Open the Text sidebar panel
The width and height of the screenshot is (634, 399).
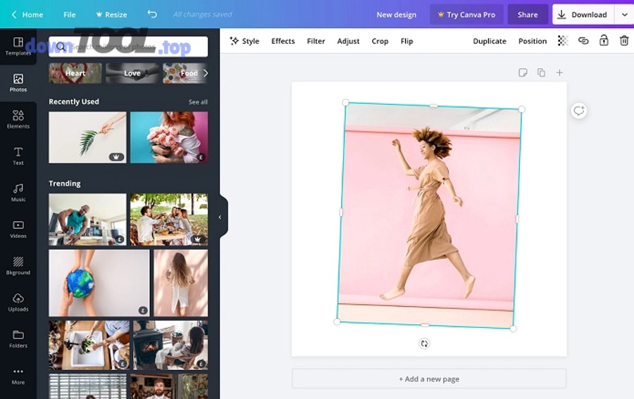click(x=18, y=156)
